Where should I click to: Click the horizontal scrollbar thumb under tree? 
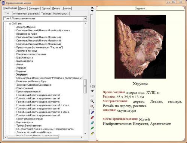click(x=33, y=137)
